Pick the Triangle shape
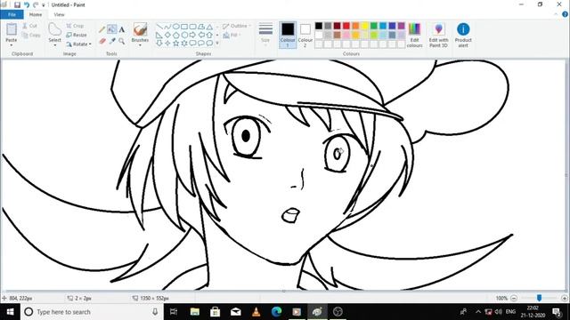 [210, 27]
